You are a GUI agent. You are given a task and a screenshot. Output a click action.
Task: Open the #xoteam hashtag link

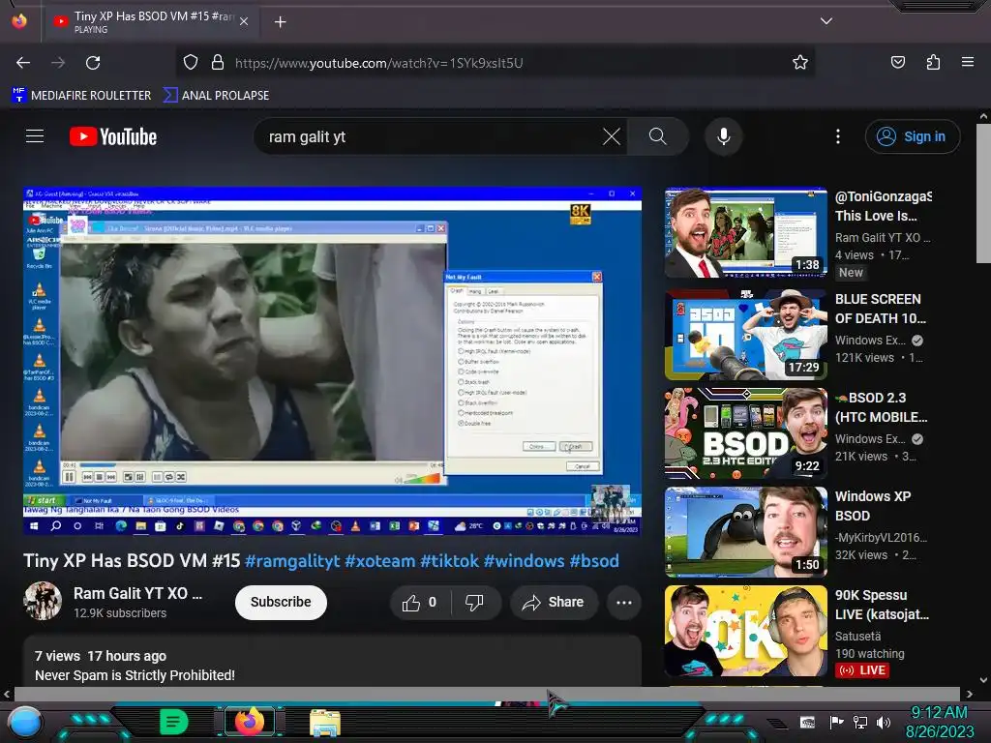point(379,561)
